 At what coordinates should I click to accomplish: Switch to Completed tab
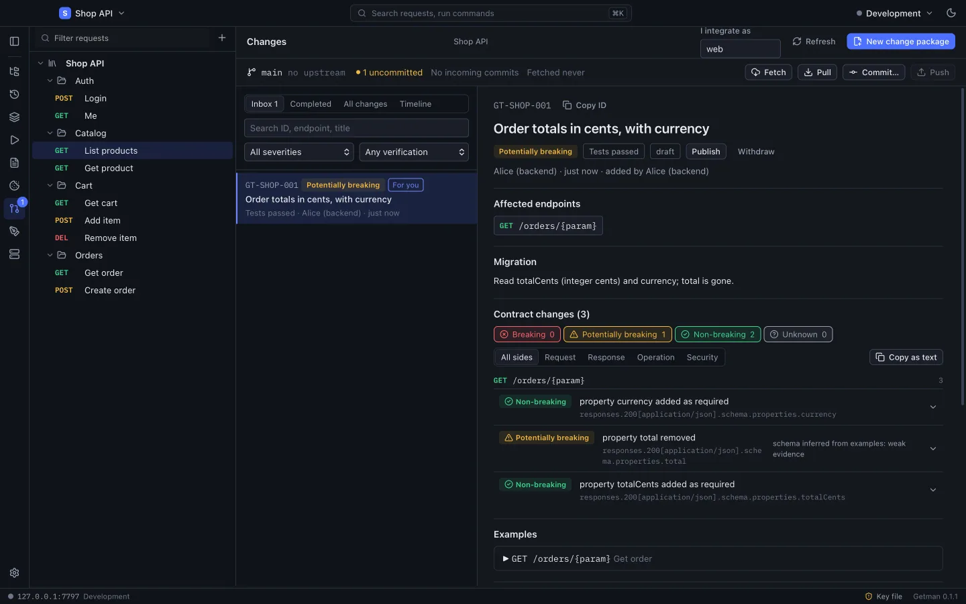click(311, 104)
